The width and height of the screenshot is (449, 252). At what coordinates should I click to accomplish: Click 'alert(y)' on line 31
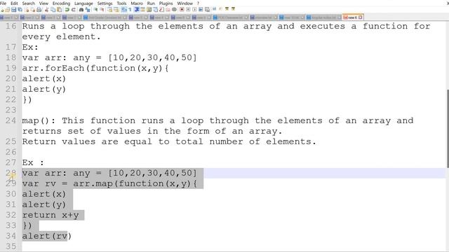coord(44,204)
